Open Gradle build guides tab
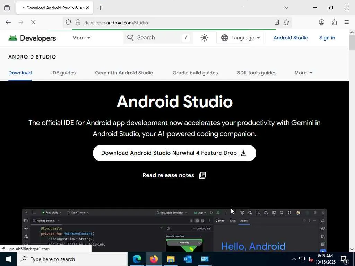 tap(195, 73)
